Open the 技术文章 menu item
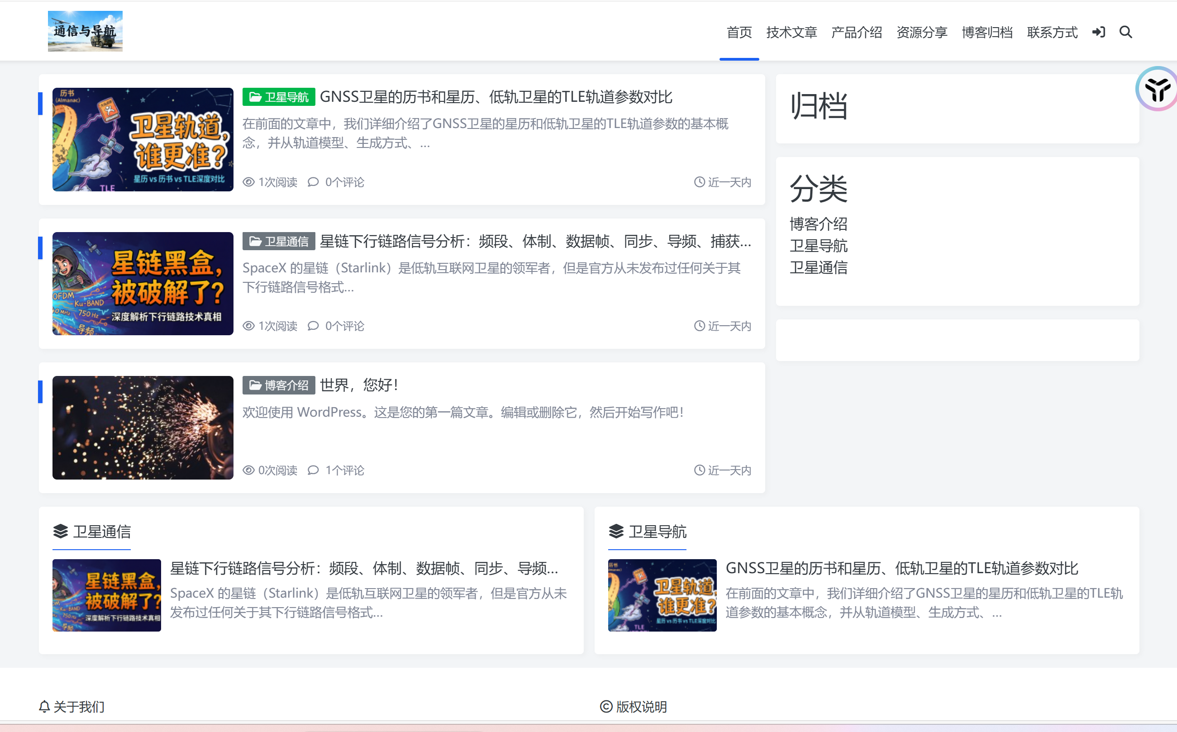Viewport: 1177px width, 732px height. [x=791, y=32]
